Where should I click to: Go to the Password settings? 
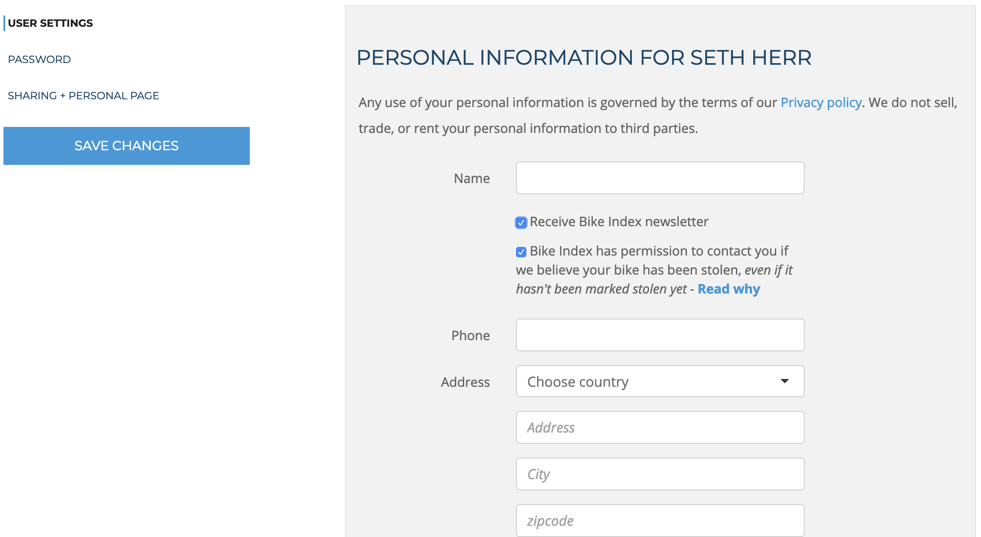[x=39, y=60]
